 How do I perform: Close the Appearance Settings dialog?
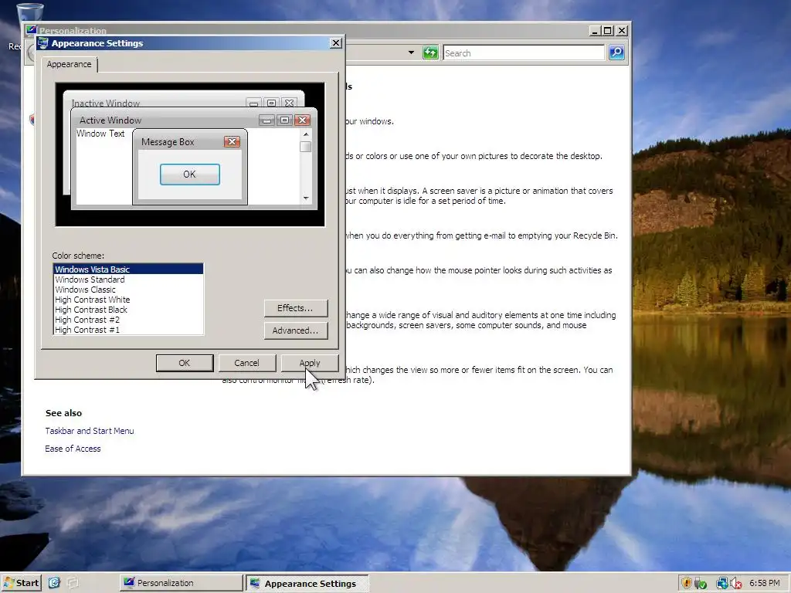[x=335, y=43]
